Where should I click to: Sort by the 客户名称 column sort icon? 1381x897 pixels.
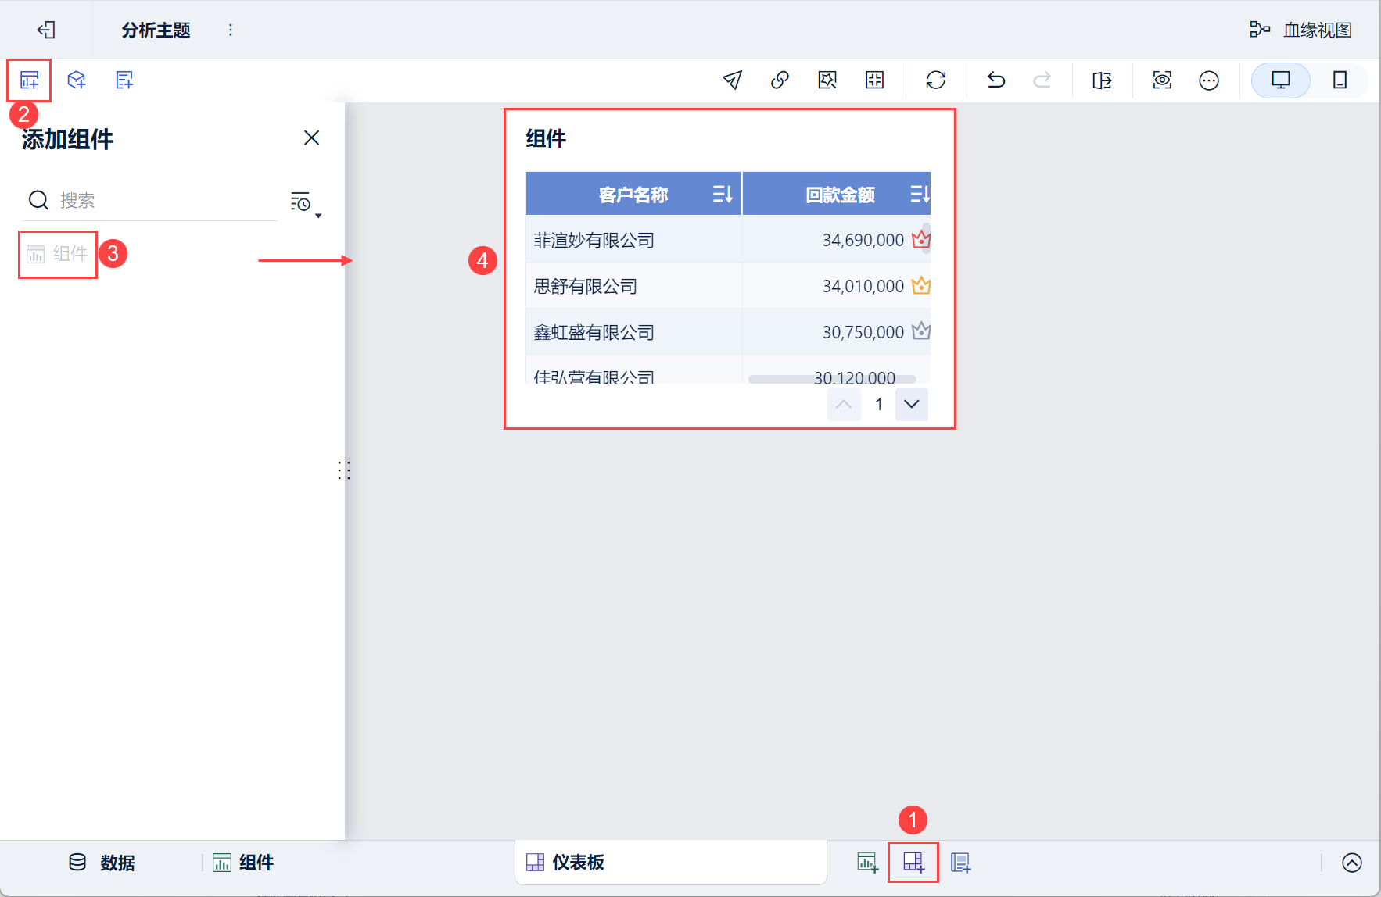(x=723, y=195)
